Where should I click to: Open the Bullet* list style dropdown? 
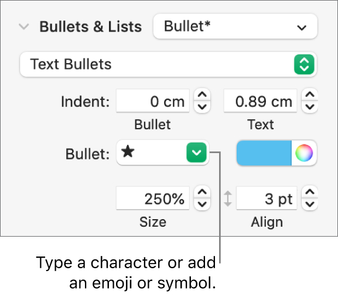tap(235, 26)
